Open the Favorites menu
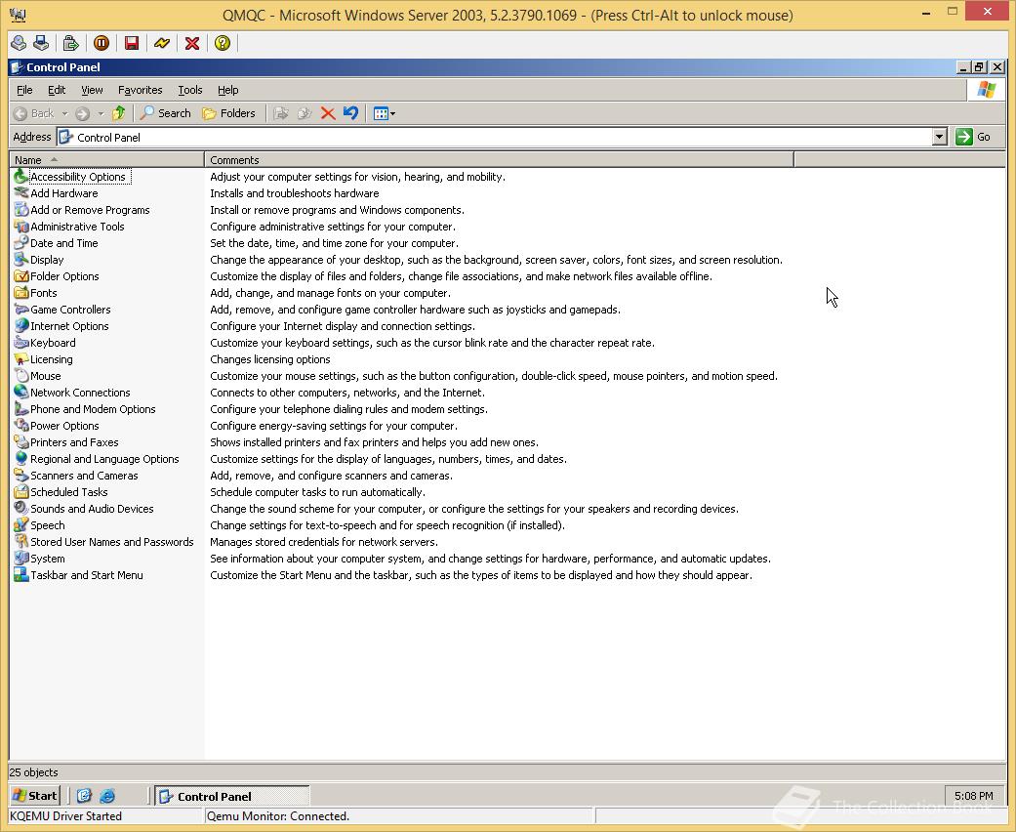This screenshot has width=1016, height=832. (x=140, y=90)
